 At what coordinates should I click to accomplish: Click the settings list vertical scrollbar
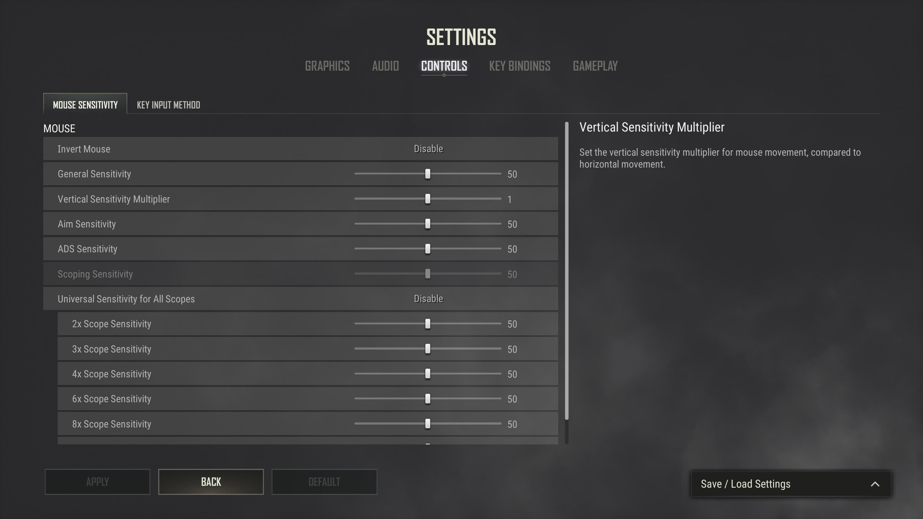click(567, 271)
